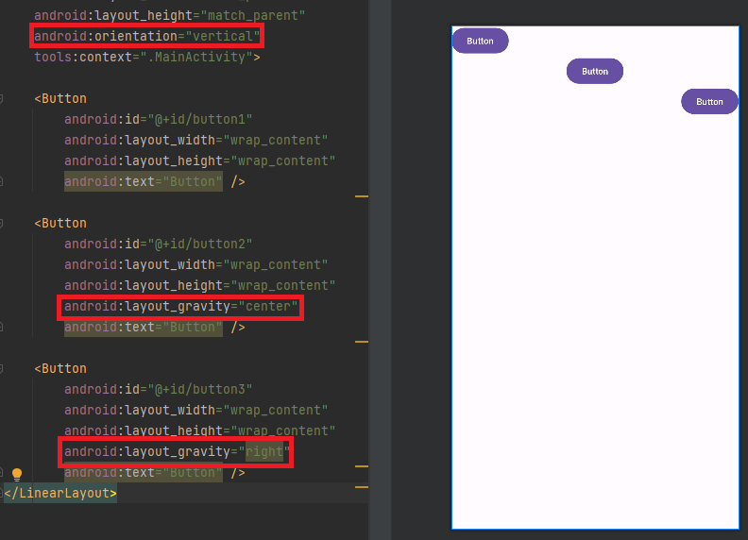748x540 pixels.
Task: Select the centered Button in the preview
Action: tap(595, 71)
